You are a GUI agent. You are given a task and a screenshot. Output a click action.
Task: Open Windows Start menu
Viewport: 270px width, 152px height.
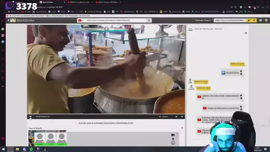(x=3, y=149)
